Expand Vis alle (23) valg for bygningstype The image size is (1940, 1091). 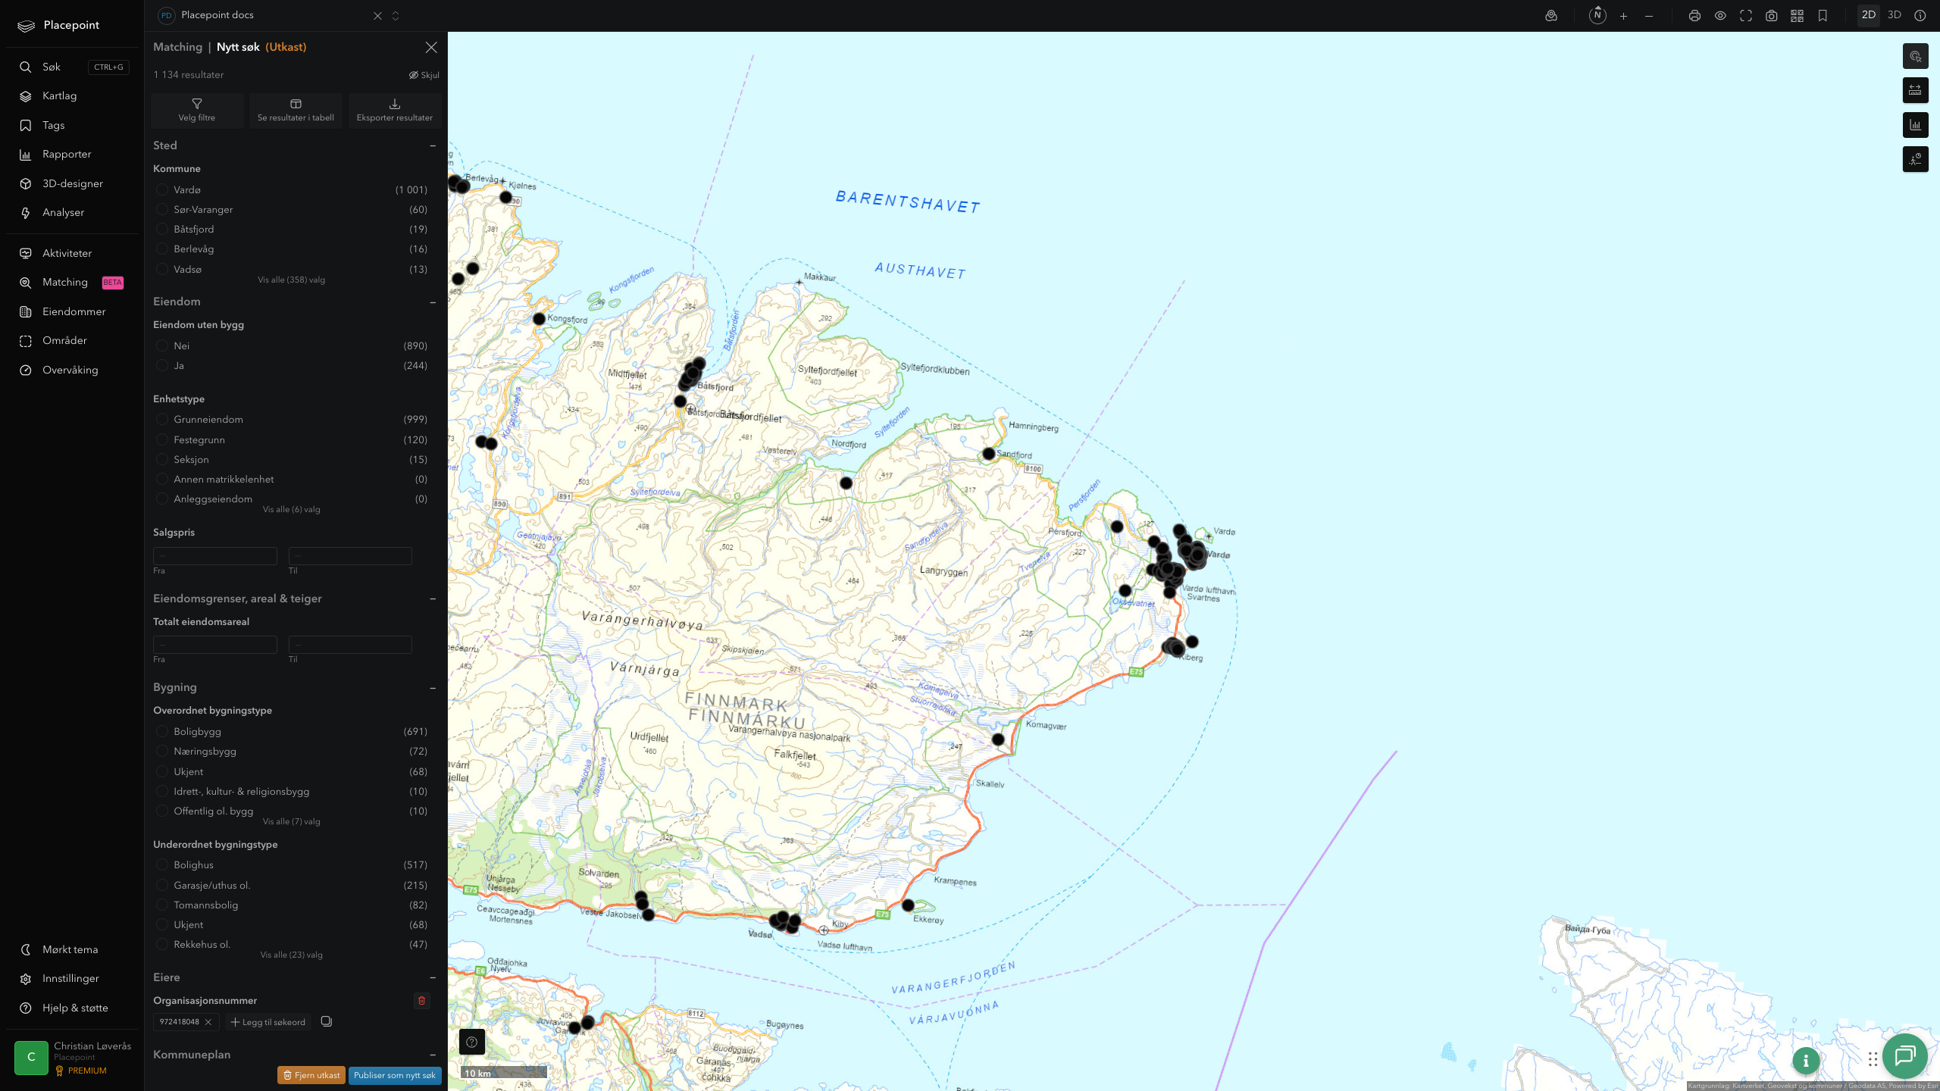[x=292, y=955]
